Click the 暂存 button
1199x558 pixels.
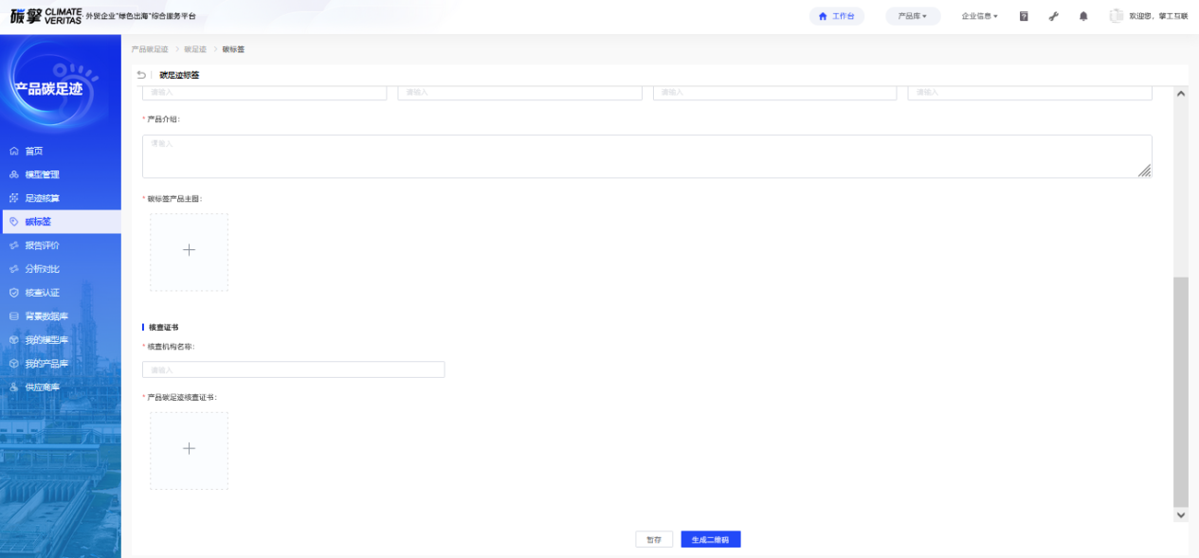click(654, 539)
